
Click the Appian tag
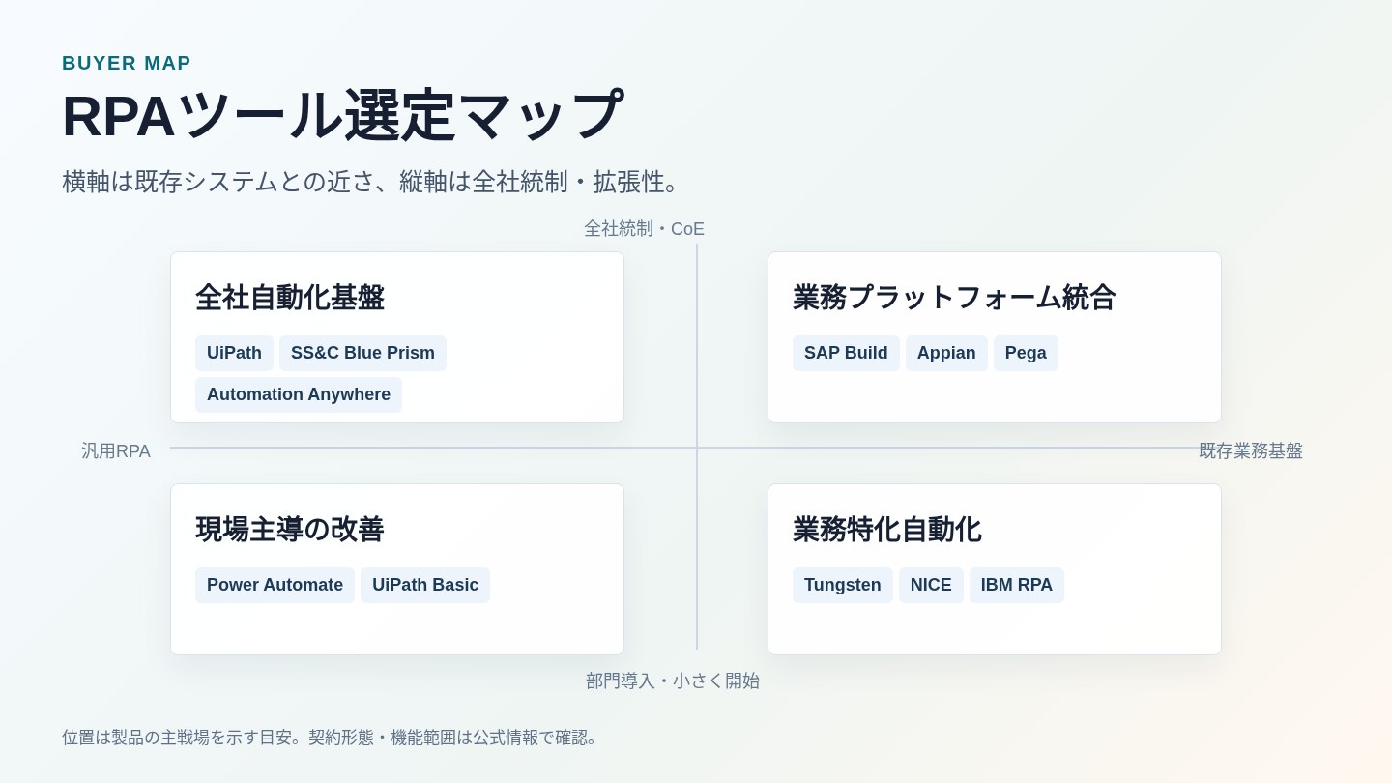pos(946,353)
